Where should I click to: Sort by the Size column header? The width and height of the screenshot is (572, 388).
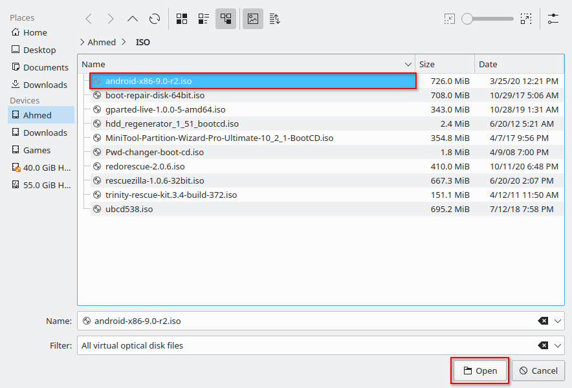click(x=445, y=64)
